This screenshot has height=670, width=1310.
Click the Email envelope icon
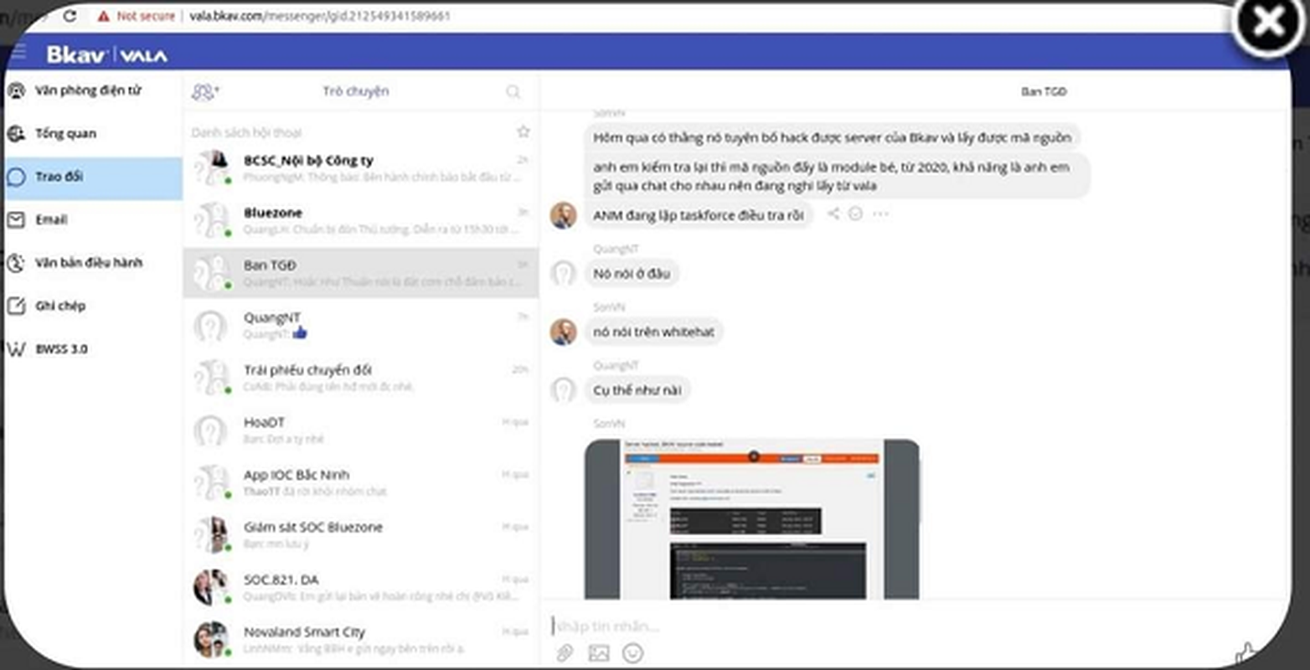click(16, 219)
